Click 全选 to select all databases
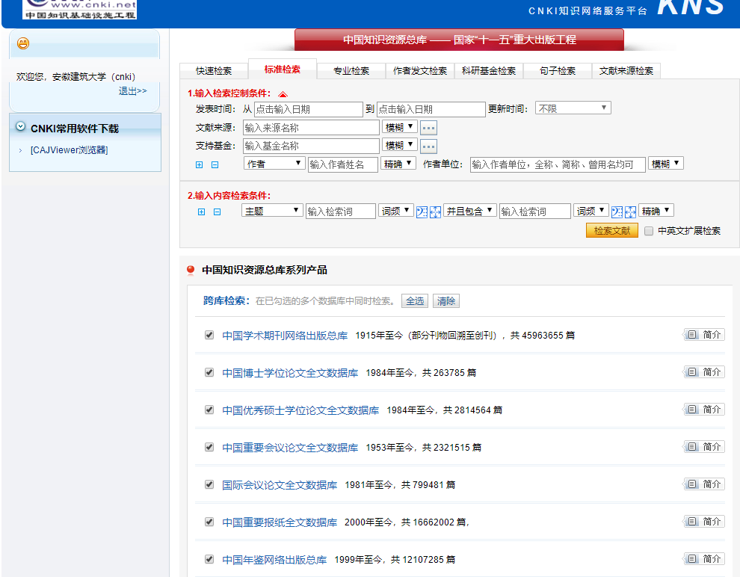The image size is (740, 577). pos(415,301)
